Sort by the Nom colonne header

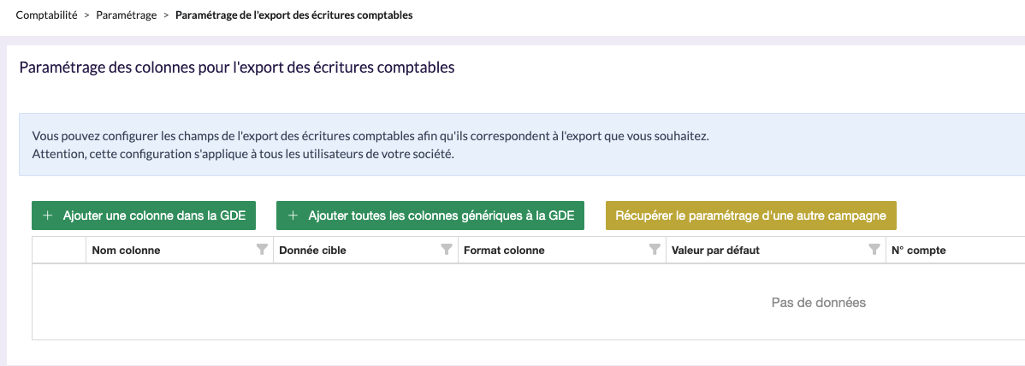click(126, 251)
